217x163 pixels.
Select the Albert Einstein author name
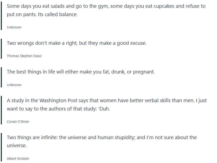click(x=18, y=159)
